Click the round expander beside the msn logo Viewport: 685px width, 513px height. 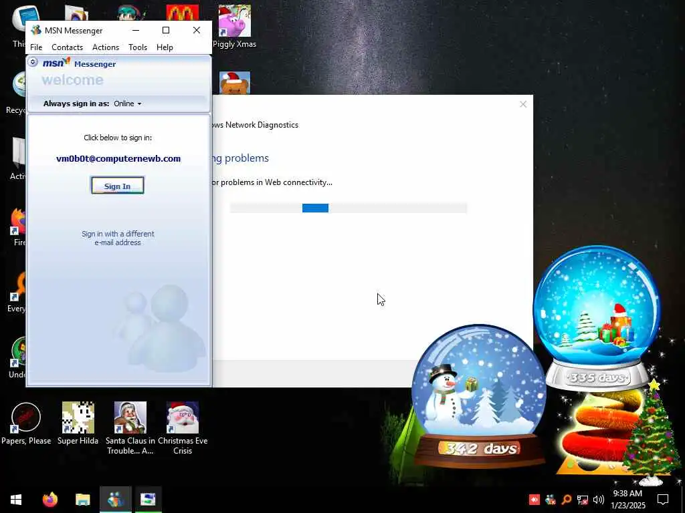[33, 62]
